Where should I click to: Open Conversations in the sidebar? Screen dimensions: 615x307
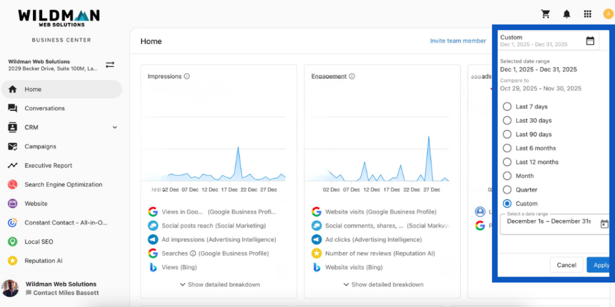[x=44, y=109]
